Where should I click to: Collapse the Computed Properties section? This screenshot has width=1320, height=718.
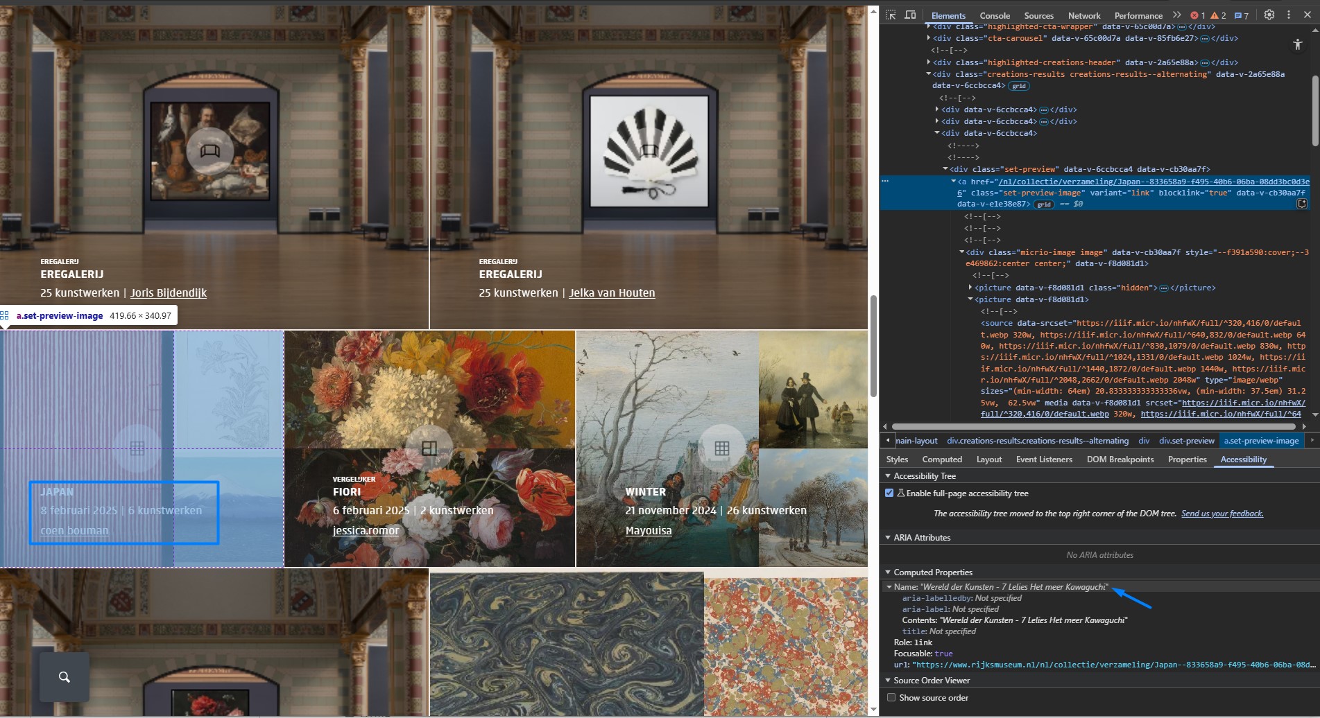click(888, 572)
